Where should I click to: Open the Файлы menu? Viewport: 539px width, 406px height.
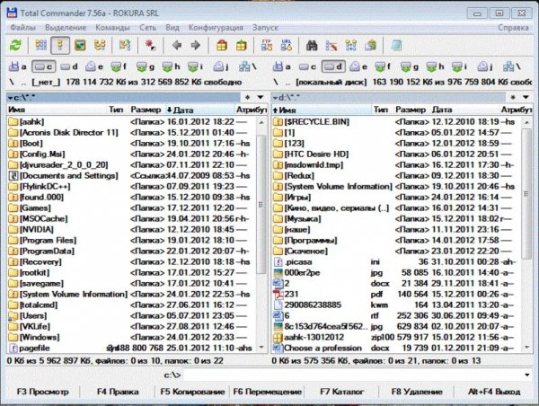(x=22, y=28)
